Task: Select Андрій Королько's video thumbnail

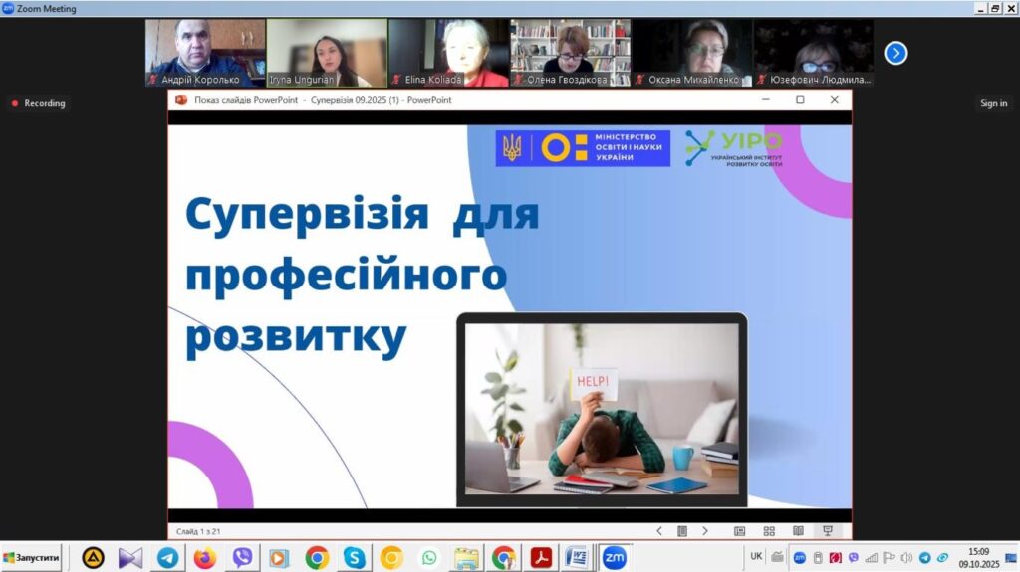Action: pos(205,53)
